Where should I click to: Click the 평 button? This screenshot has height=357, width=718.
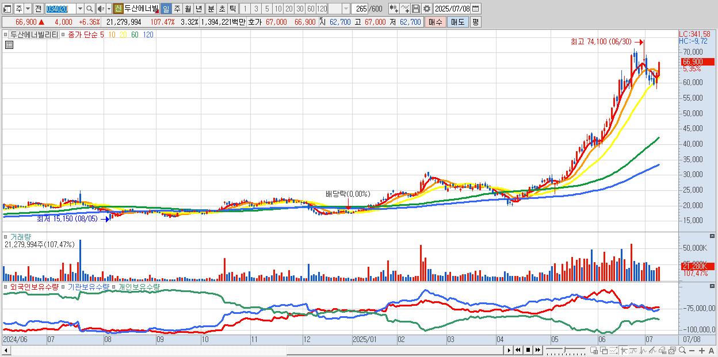pyautogui.click(x=475, y=22)
